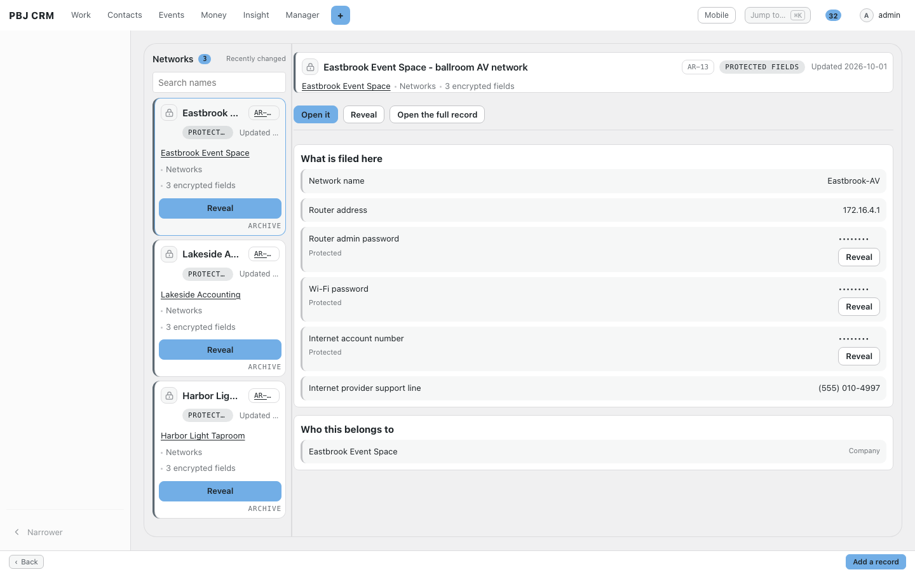The image size is (915, 572).
Task: Reveal the Wi-Fi password
Action: click(x=859, y=307)
